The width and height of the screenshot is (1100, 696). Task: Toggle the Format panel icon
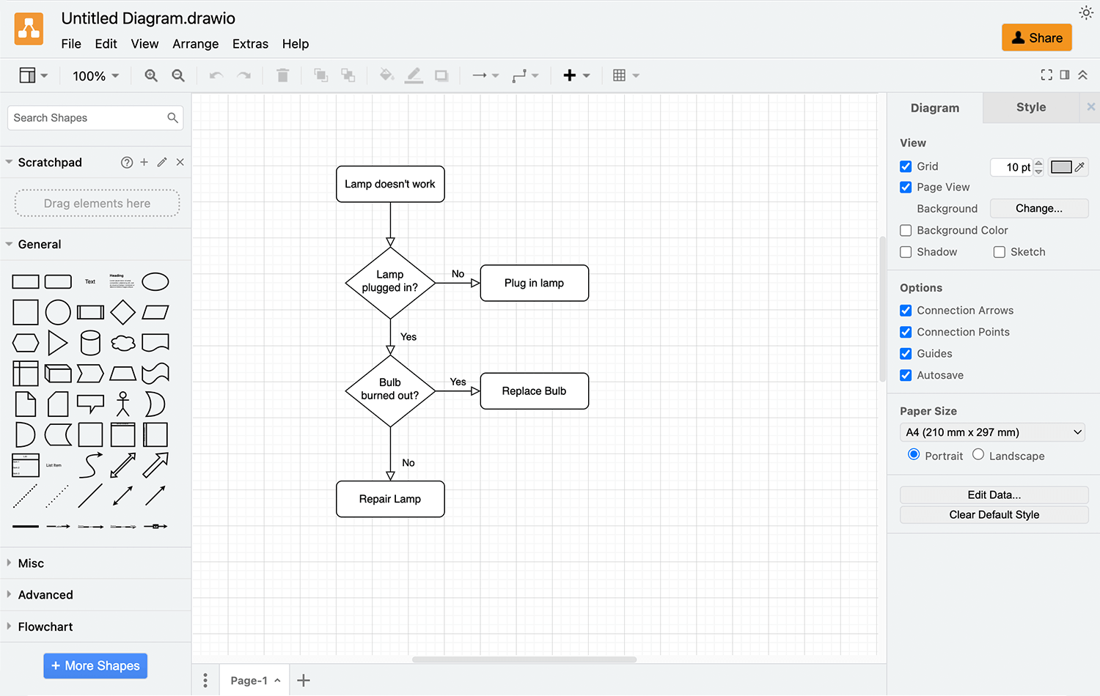click(1065, 75)
